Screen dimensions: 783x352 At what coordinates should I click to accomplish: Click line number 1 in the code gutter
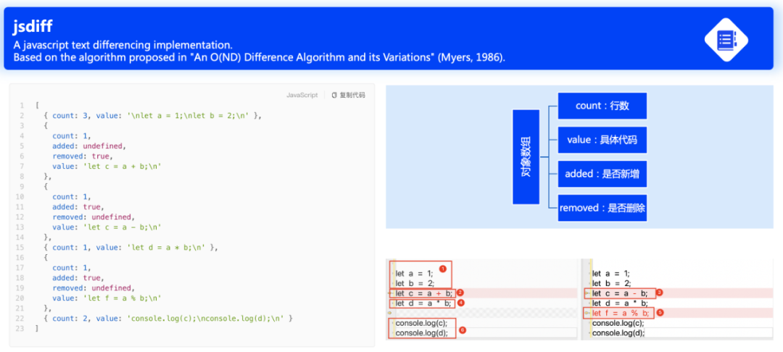click(x=22, y=106)
